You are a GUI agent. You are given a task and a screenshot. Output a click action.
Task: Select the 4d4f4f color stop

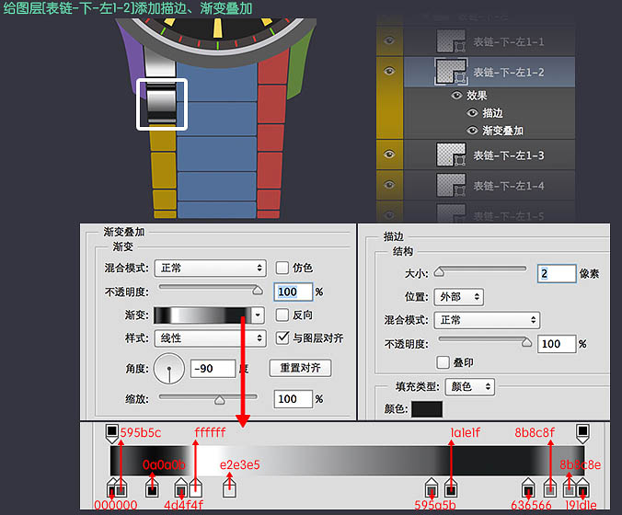[x=181, y=488]
